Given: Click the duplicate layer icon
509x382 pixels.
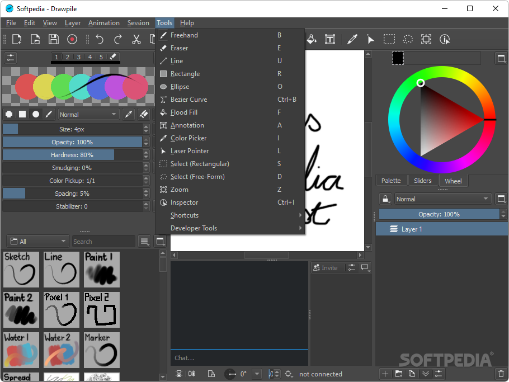Looking at the screenshot, I should 412,374.
